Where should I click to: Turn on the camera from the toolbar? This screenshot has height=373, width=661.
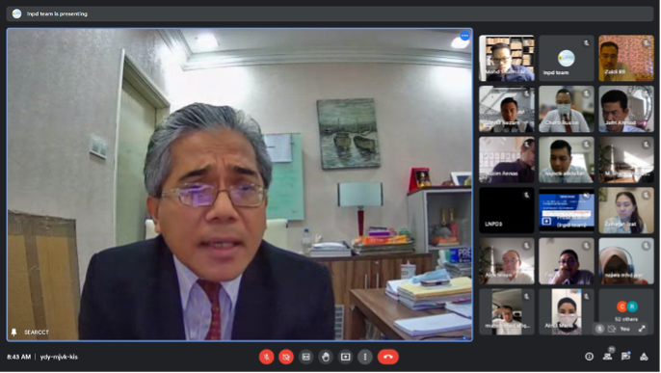point(286,357)
